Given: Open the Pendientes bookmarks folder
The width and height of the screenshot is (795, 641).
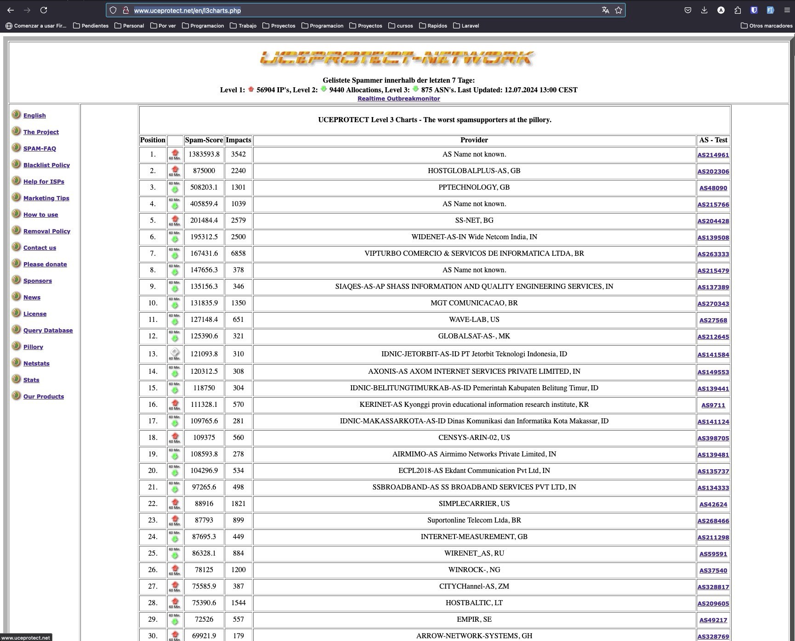Looking at the screenshot, I should pyautogui.click(x=91, y=26).
